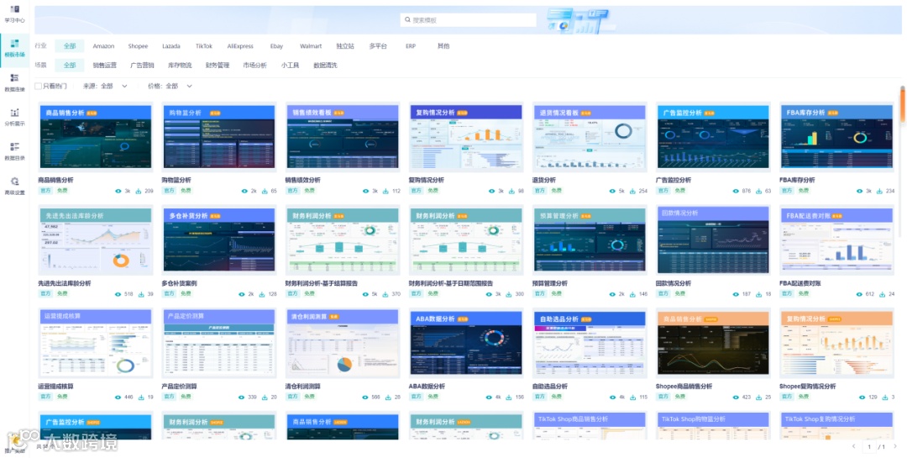Click the 官方 tag under Shopee复购情况分析
This screenshot has height=458, width=907.
point(786,397)
